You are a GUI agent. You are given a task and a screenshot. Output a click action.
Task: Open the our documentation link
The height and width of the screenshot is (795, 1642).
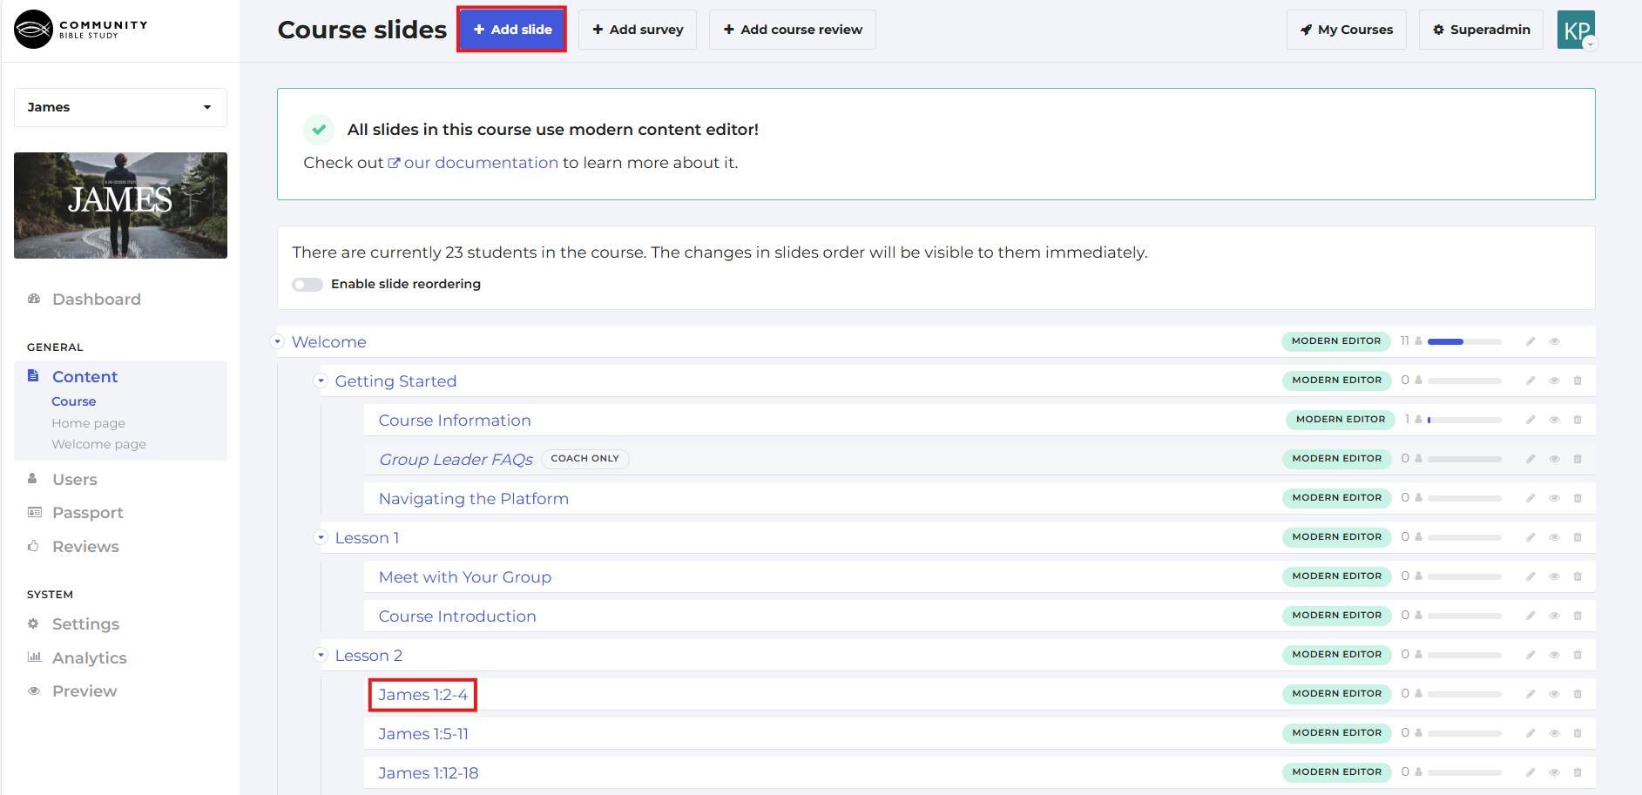click(480, 163)
